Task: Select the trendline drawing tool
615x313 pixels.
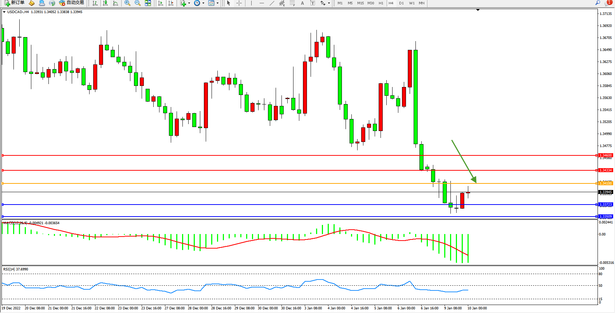Action: click(272, 3)
